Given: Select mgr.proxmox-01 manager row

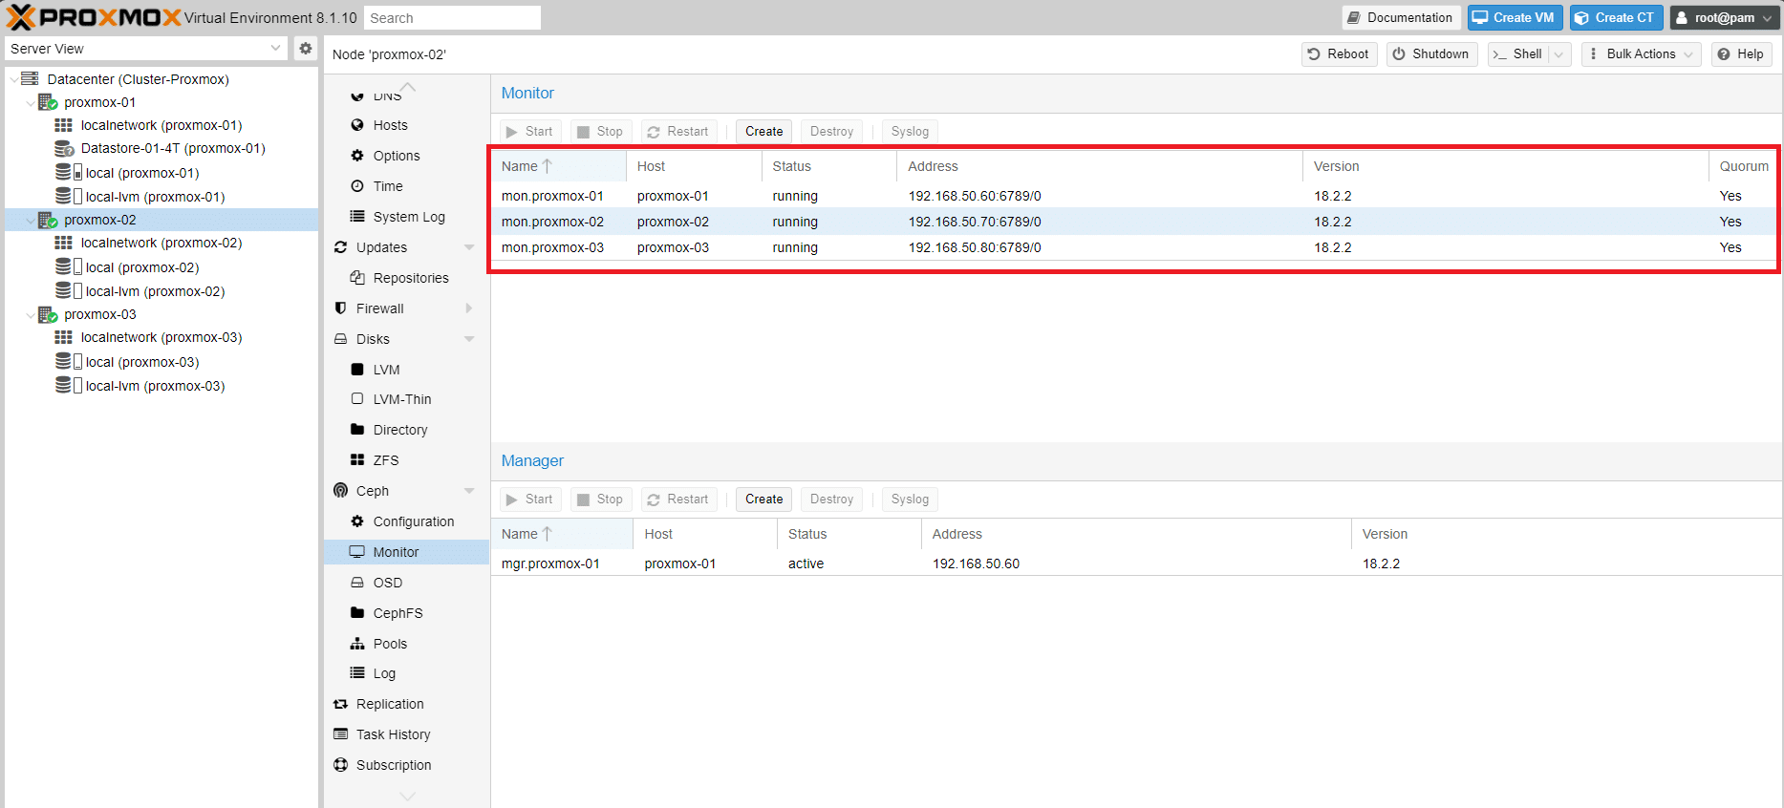Looking at the screenshot, I should pyautogui.click(x=1137, y=563).
